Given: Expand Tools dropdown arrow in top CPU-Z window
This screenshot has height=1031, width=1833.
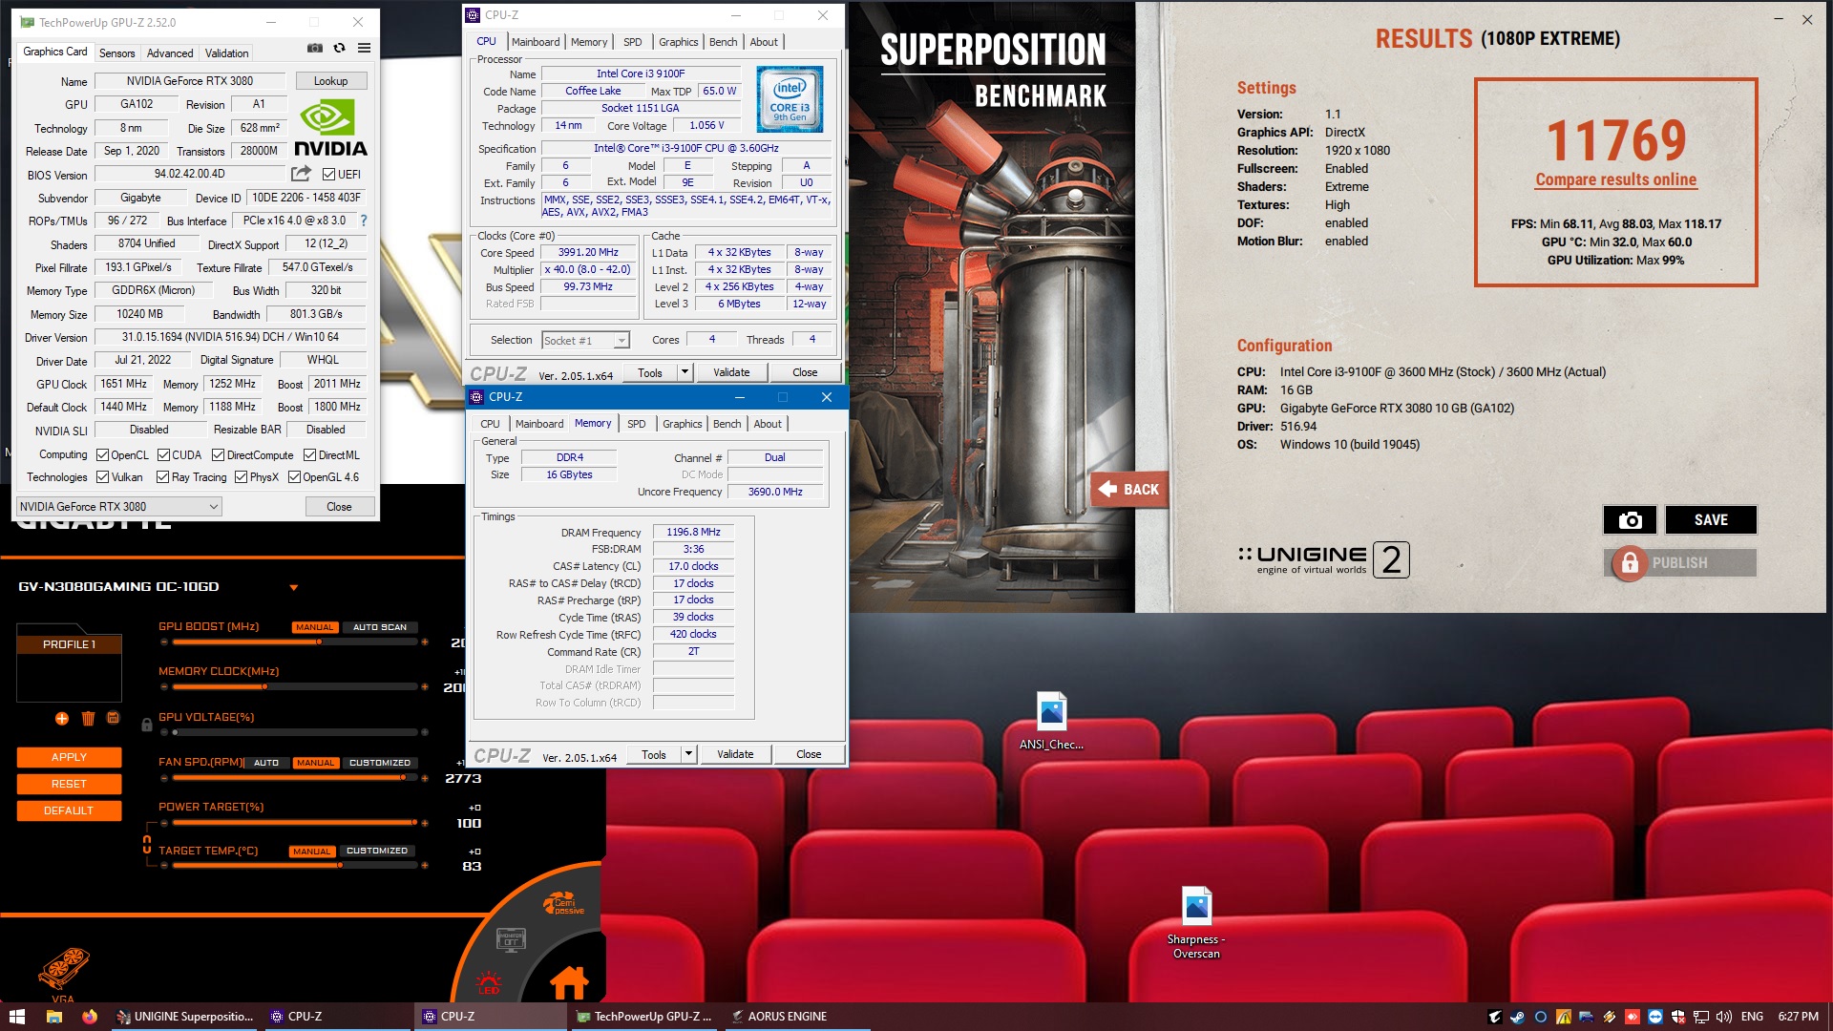Looking at the screenshot, I should (x=685, y=372).
